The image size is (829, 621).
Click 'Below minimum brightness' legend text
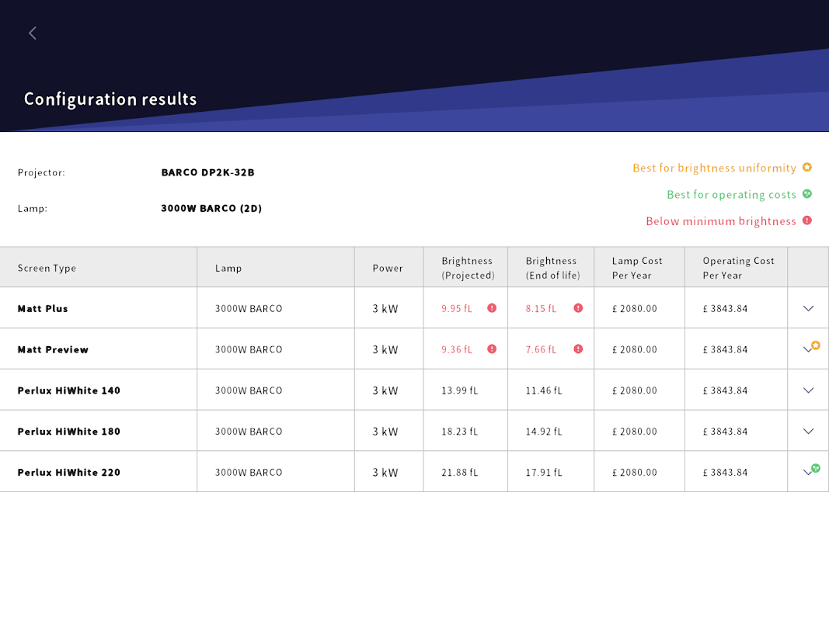tap(721, 221)
